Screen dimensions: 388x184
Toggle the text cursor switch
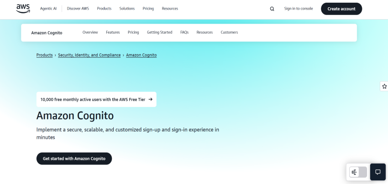[x=358, y=172]
